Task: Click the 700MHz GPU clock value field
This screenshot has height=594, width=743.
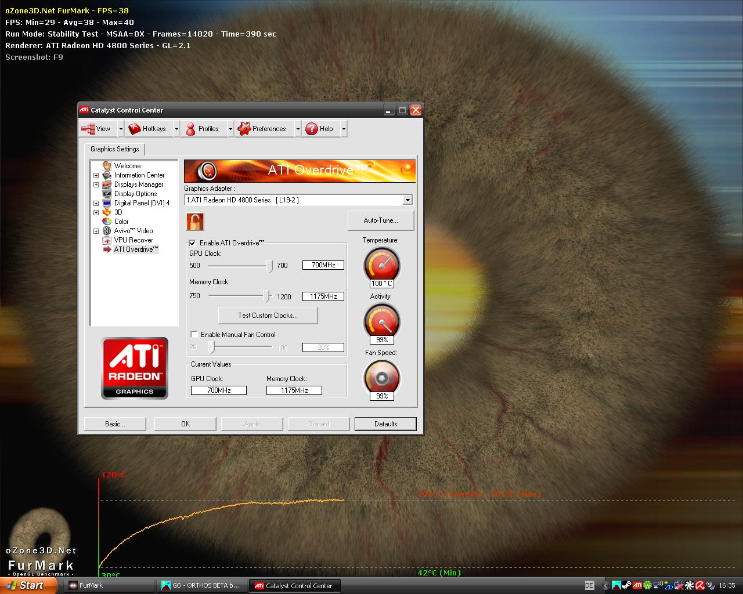Action: coord(323,265)
